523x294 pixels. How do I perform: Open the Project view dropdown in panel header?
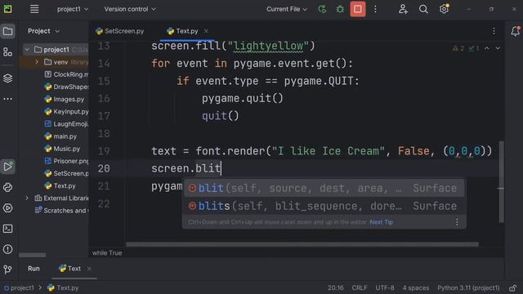(43, 31)
